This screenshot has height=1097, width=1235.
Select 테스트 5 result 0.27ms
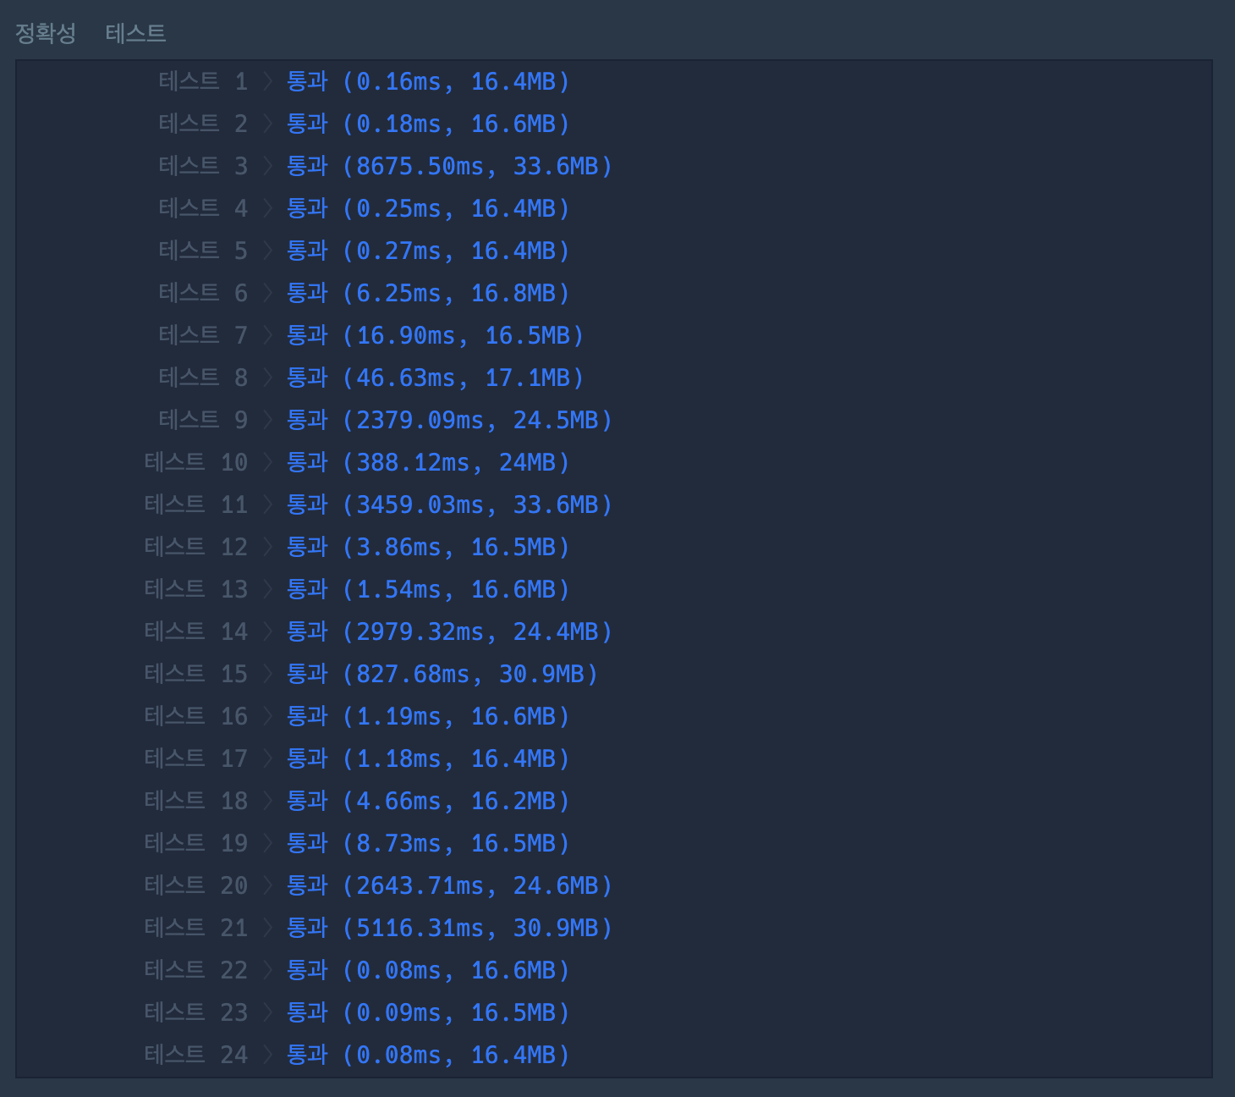pyautogui.click(x=429, y=251)
